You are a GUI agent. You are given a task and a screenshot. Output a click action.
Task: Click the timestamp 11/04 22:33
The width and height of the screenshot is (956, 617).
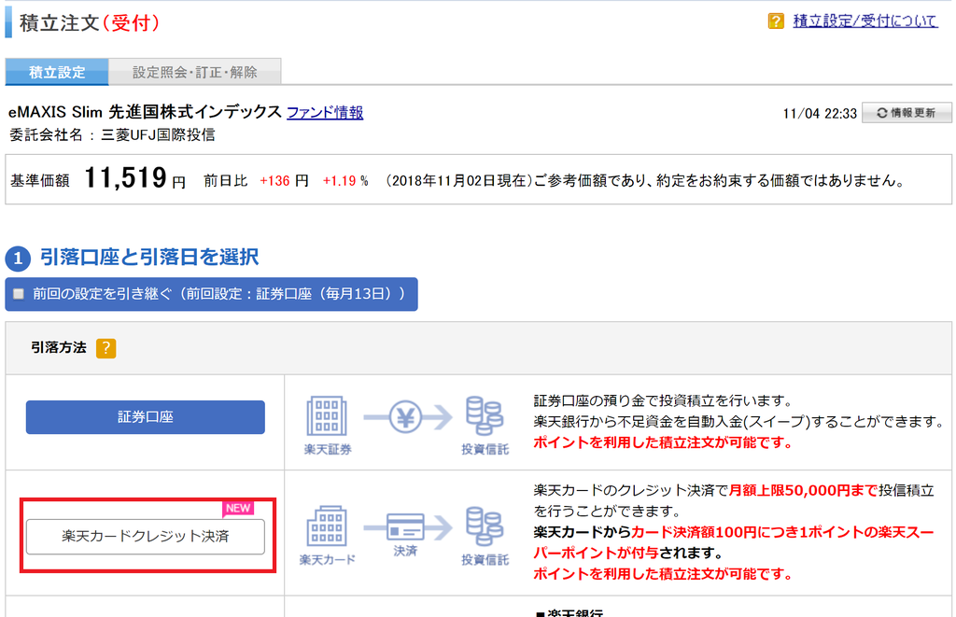coord(820,113)
